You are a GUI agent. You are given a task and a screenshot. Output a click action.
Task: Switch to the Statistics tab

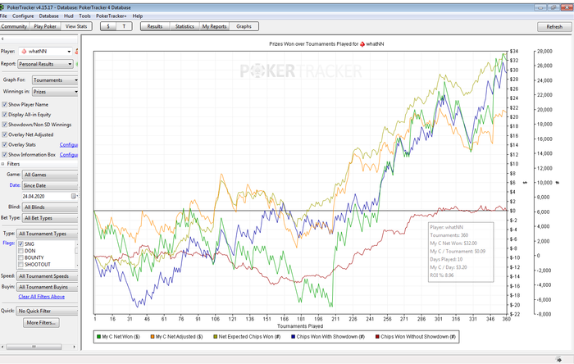point(184,26)
